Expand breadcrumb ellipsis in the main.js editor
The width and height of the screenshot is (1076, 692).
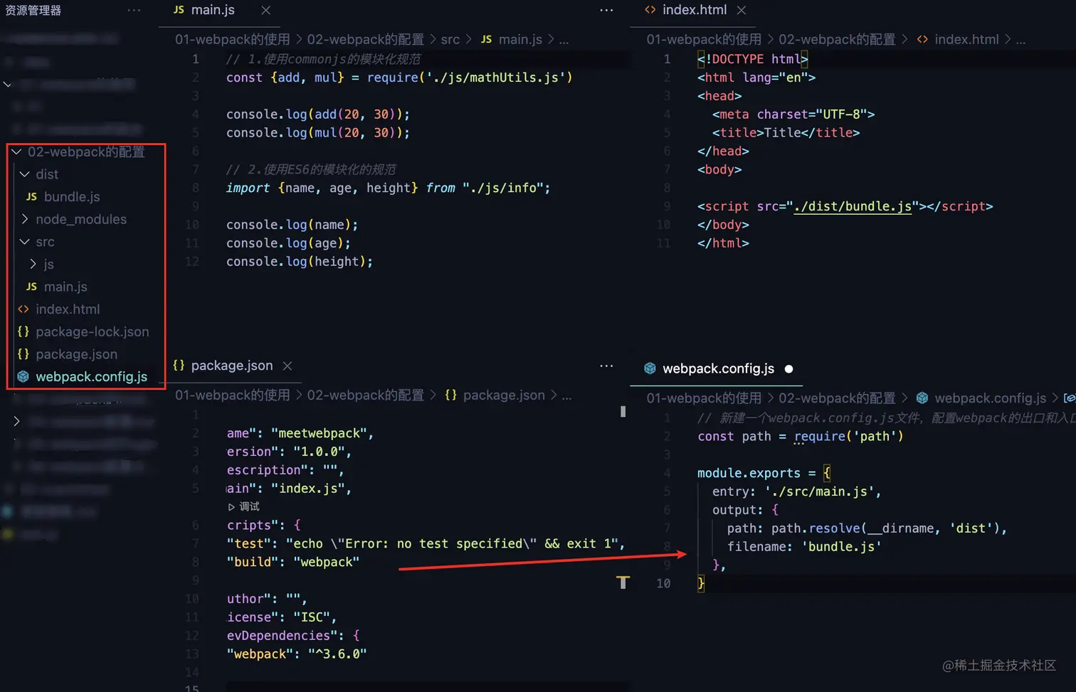tap(564, 40)
